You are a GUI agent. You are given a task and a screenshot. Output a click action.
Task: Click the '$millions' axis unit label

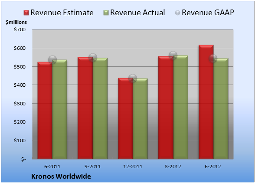pyautogui.click(x=16, y=22)
